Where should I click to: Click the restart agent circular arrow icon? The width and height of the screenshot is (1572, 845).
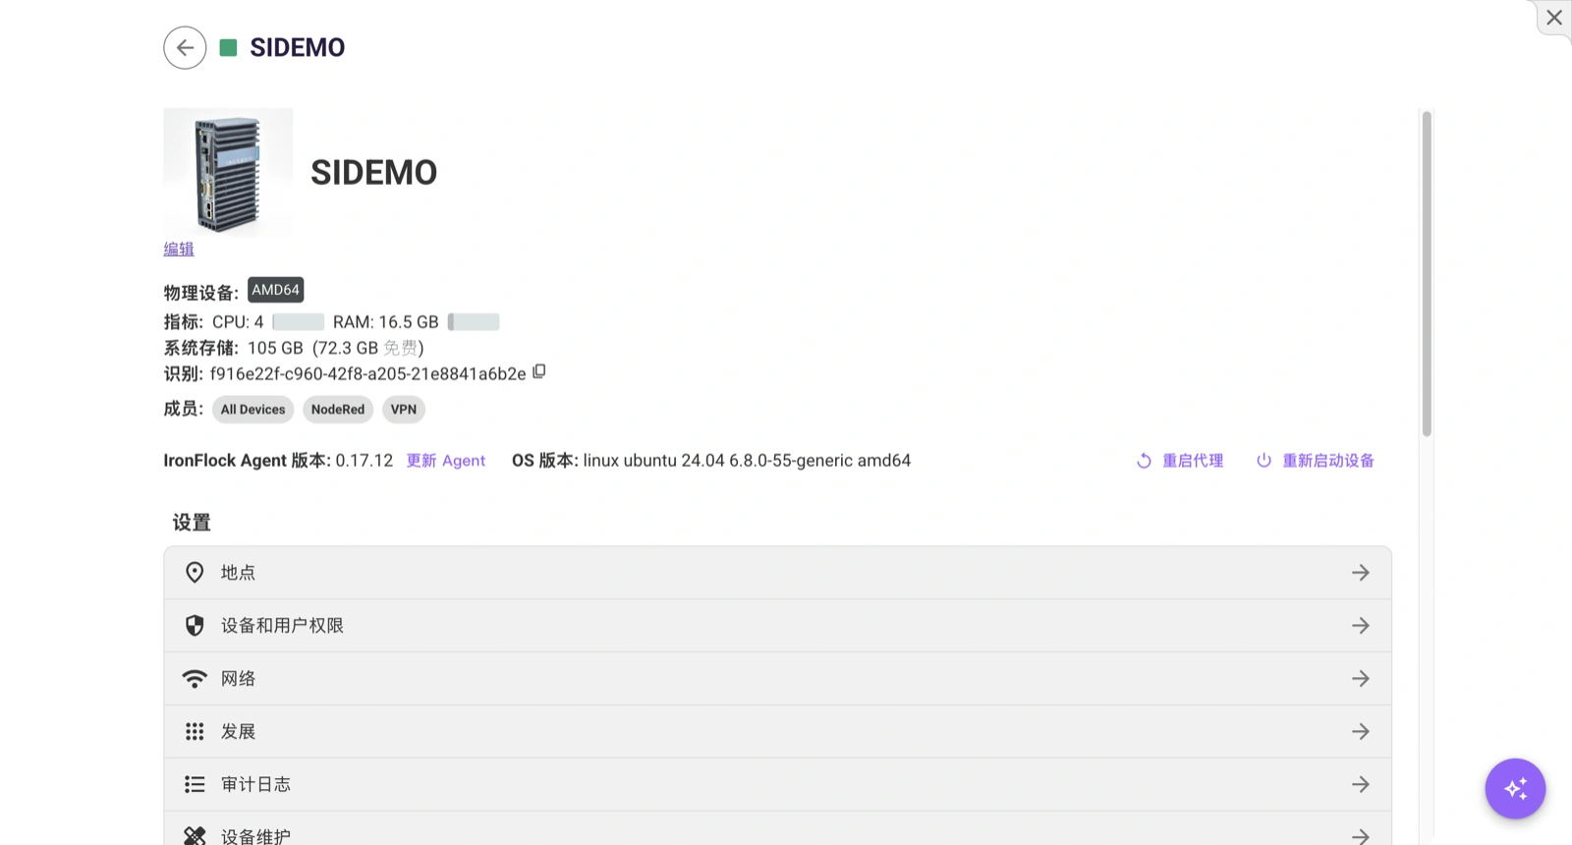pos(1144,461)
